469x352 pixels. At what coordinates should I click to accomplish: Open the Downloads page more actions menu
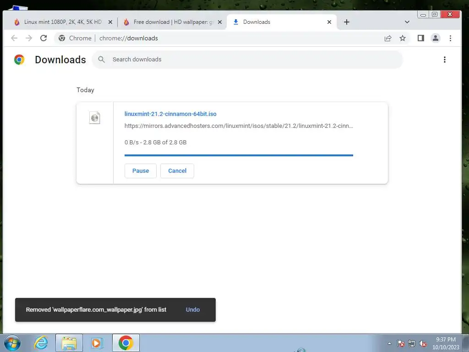point(445,60)
